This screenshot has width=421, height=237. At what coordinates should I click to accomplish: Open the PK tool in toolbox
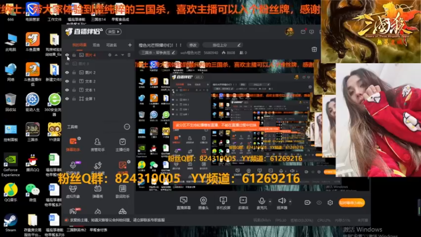click(x=74, y=211)
